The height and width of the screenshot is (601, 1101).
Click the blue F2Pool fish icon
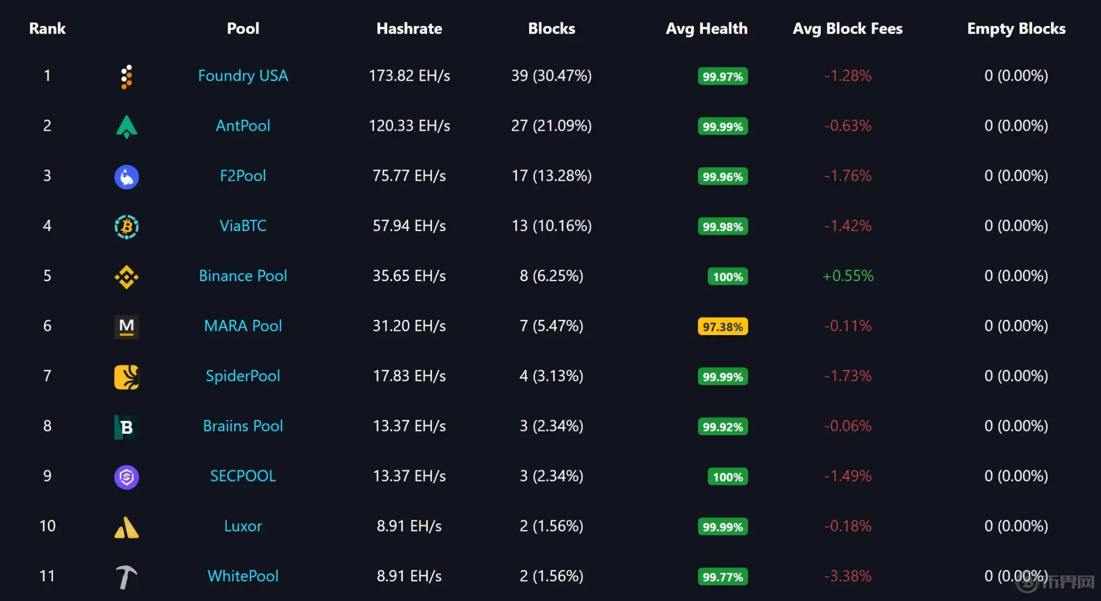(x=127, y=177)
